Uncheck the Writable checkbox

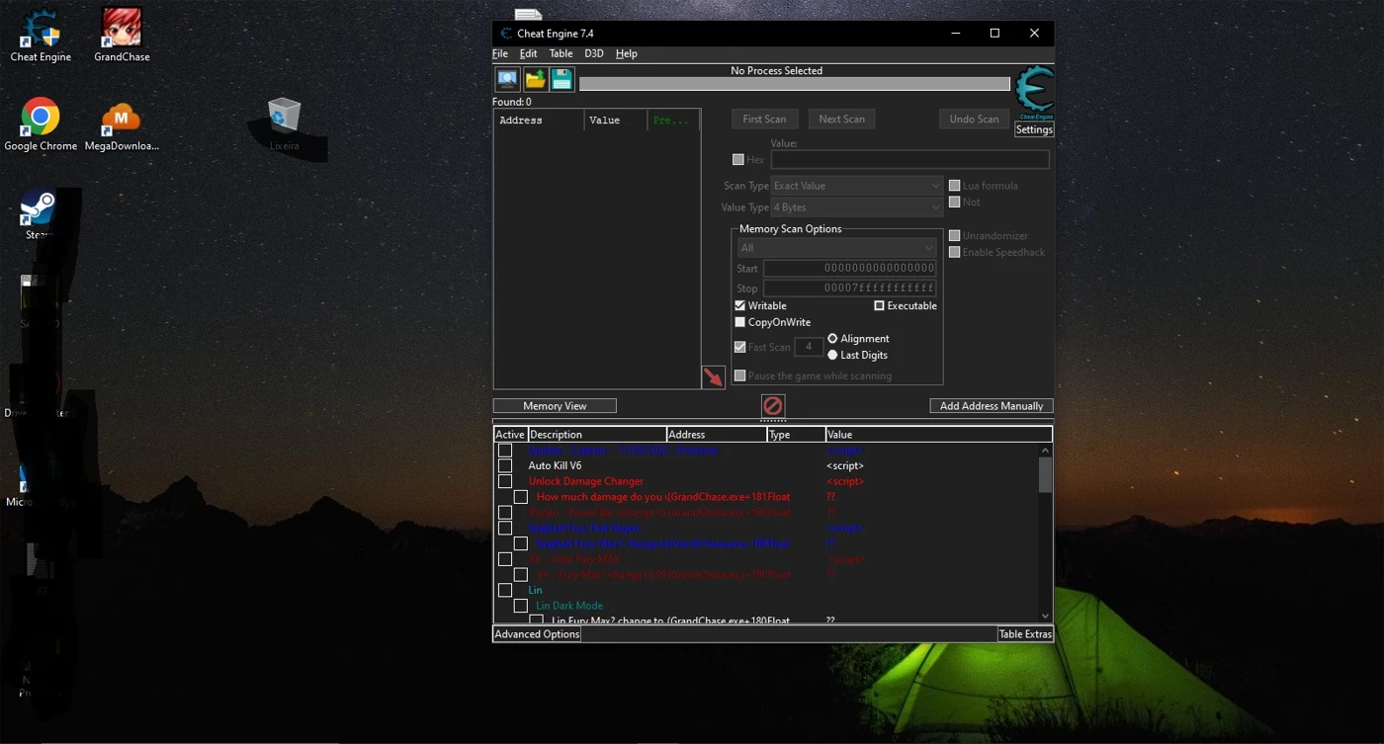(739, 305)
